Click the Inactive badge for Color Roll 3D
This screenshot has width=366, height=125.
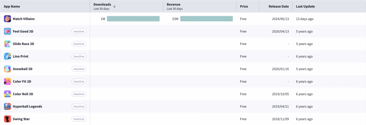click(79, 94)
